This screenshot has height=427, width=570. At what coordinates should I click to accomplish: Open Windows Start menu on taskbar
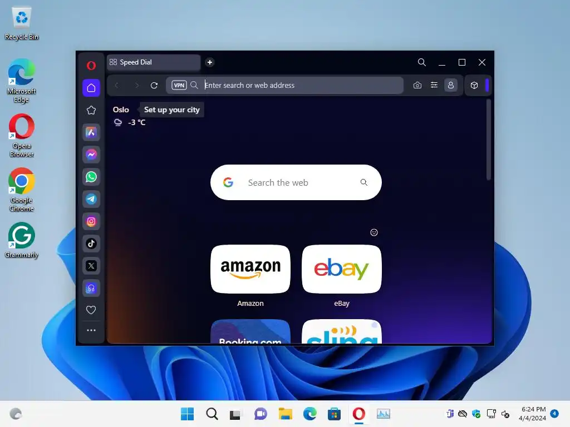pos(187,414)
